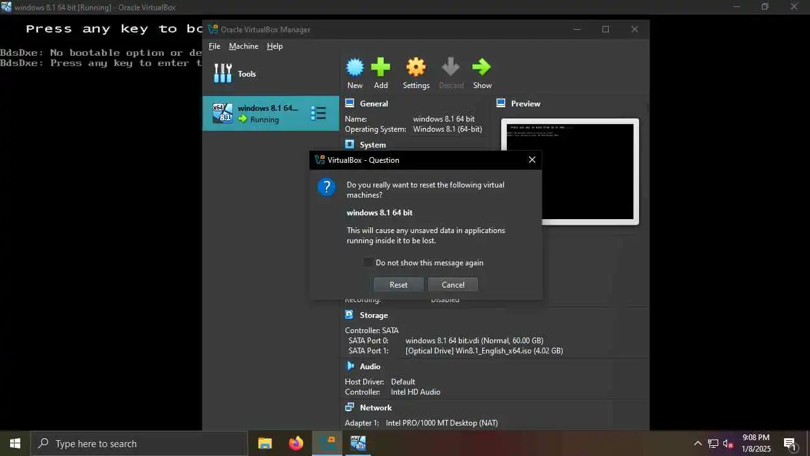The height and width of the screenshot is (456, 810).
Task: Click the taskbar search box
Action: point(139,443)
